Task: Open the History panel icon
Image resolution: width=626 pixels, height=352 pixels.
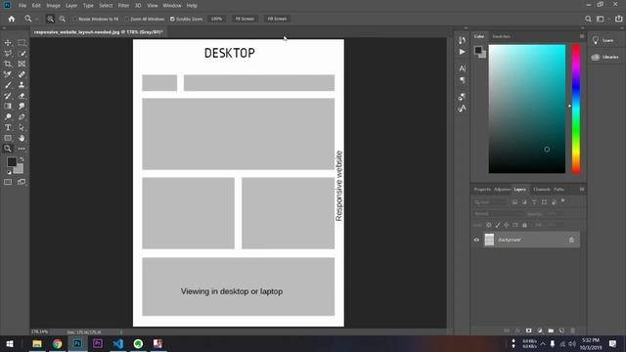Action: point(462,40)
